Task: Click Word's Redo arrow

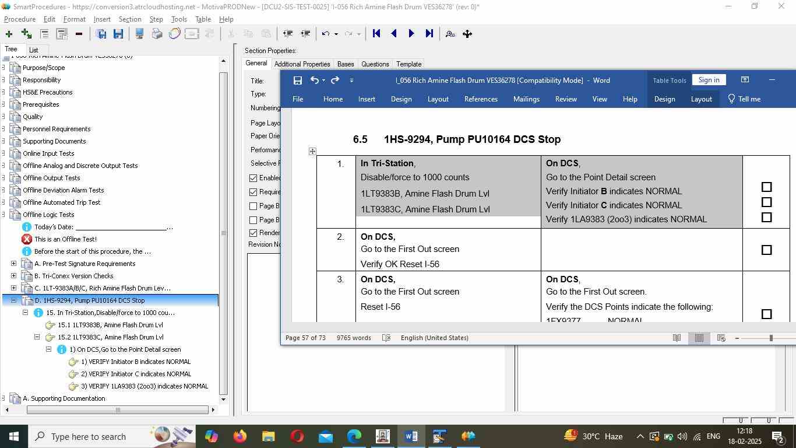Action: [x=335, y=80]
